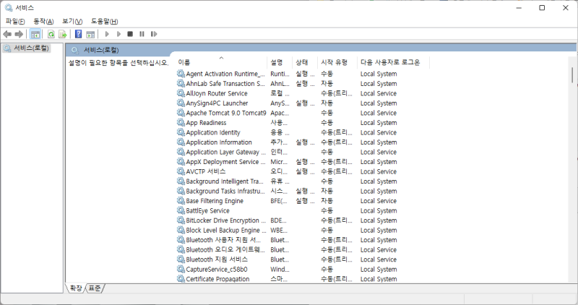Click Certificate Propagation service name
The image size is (578, 305).
[x=217, y=279]
